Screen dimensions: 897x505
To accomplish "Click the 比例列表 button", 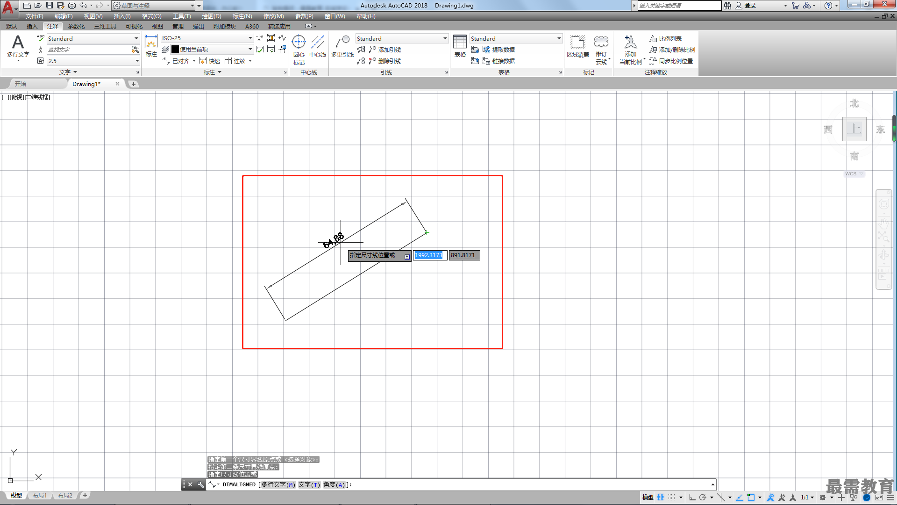I will (665, 38).
